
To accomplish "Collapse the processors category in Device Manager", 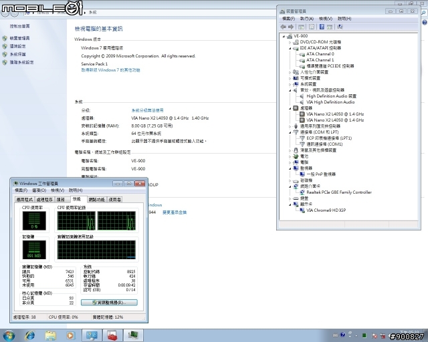I will (x=290, y=108).
